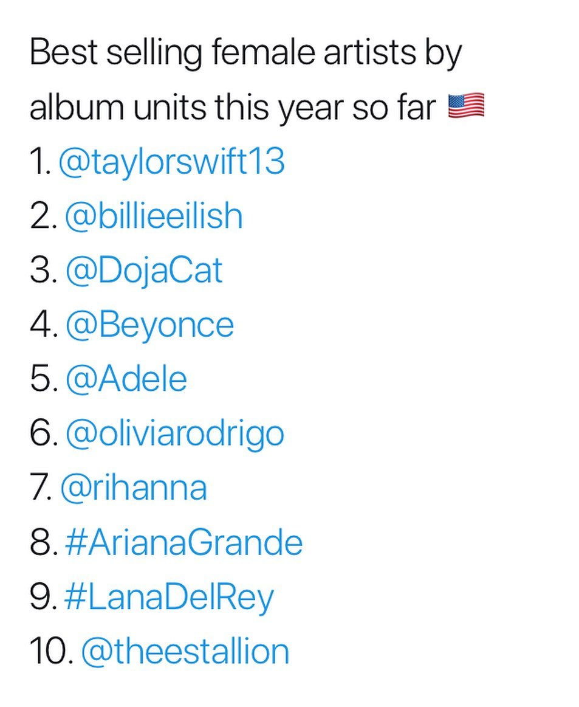Click the number "8." before #ArianaGrande

tap(43, 542)
